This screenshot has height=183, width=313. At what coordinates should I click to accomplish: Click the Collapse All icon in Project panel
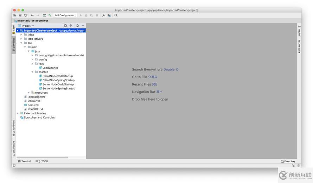[71, 26]
